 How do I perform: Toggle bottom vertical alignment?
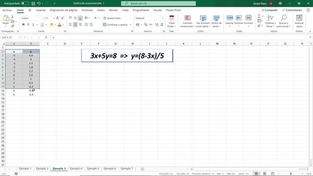[80, 18]
